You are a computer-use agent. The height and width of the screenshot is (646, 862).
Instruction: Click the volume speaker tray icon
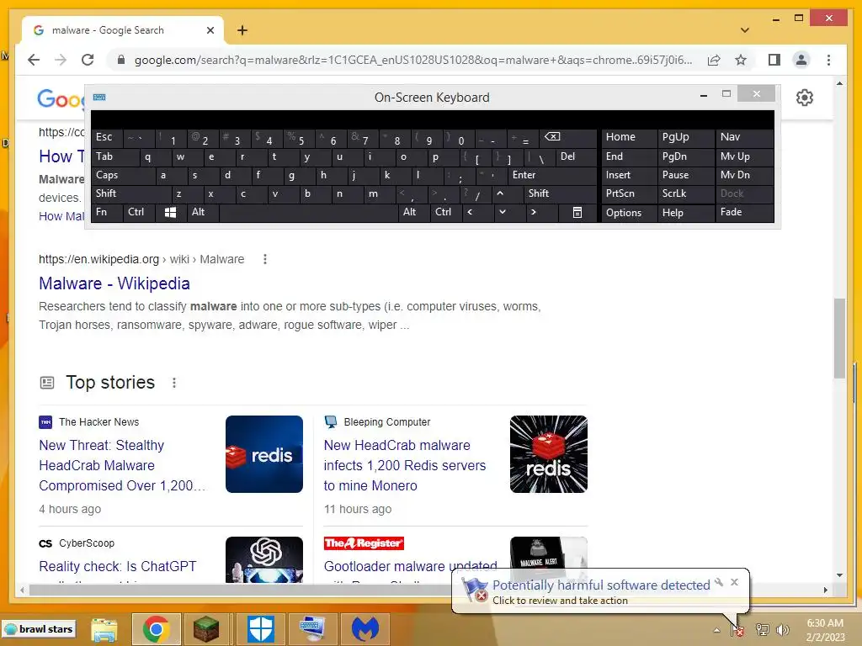(x=783, y=629)
